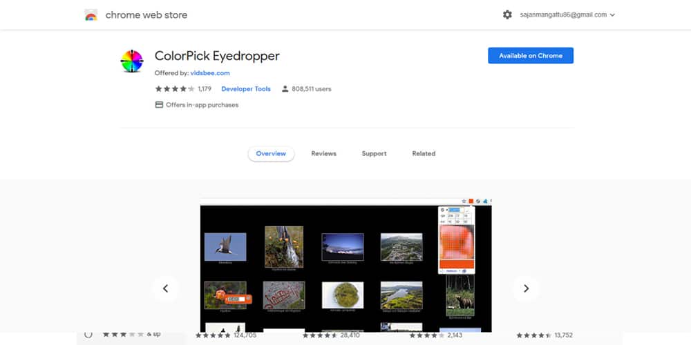The height and width of the screenshot is (345, 691).
Task: Click the Chrome Web Store rainbow logo
Action: point(91,15)
